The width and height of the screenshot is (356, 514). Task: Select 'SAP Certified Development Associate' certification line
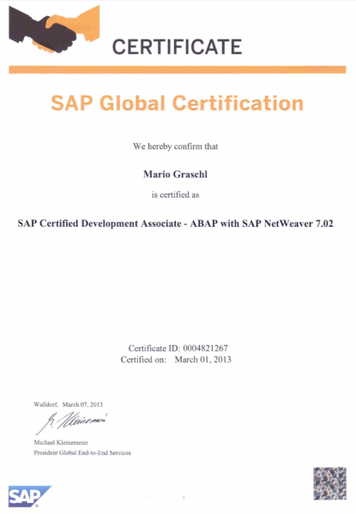pyautogui.click(x=176, y=224)
